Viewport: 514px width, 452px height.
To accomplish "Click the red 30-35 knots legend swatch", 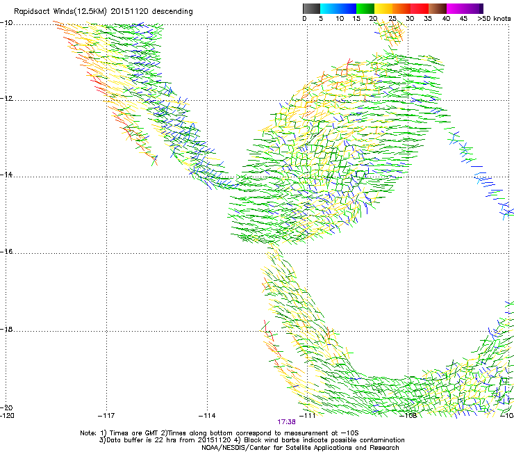I will [x=420, y=8].
